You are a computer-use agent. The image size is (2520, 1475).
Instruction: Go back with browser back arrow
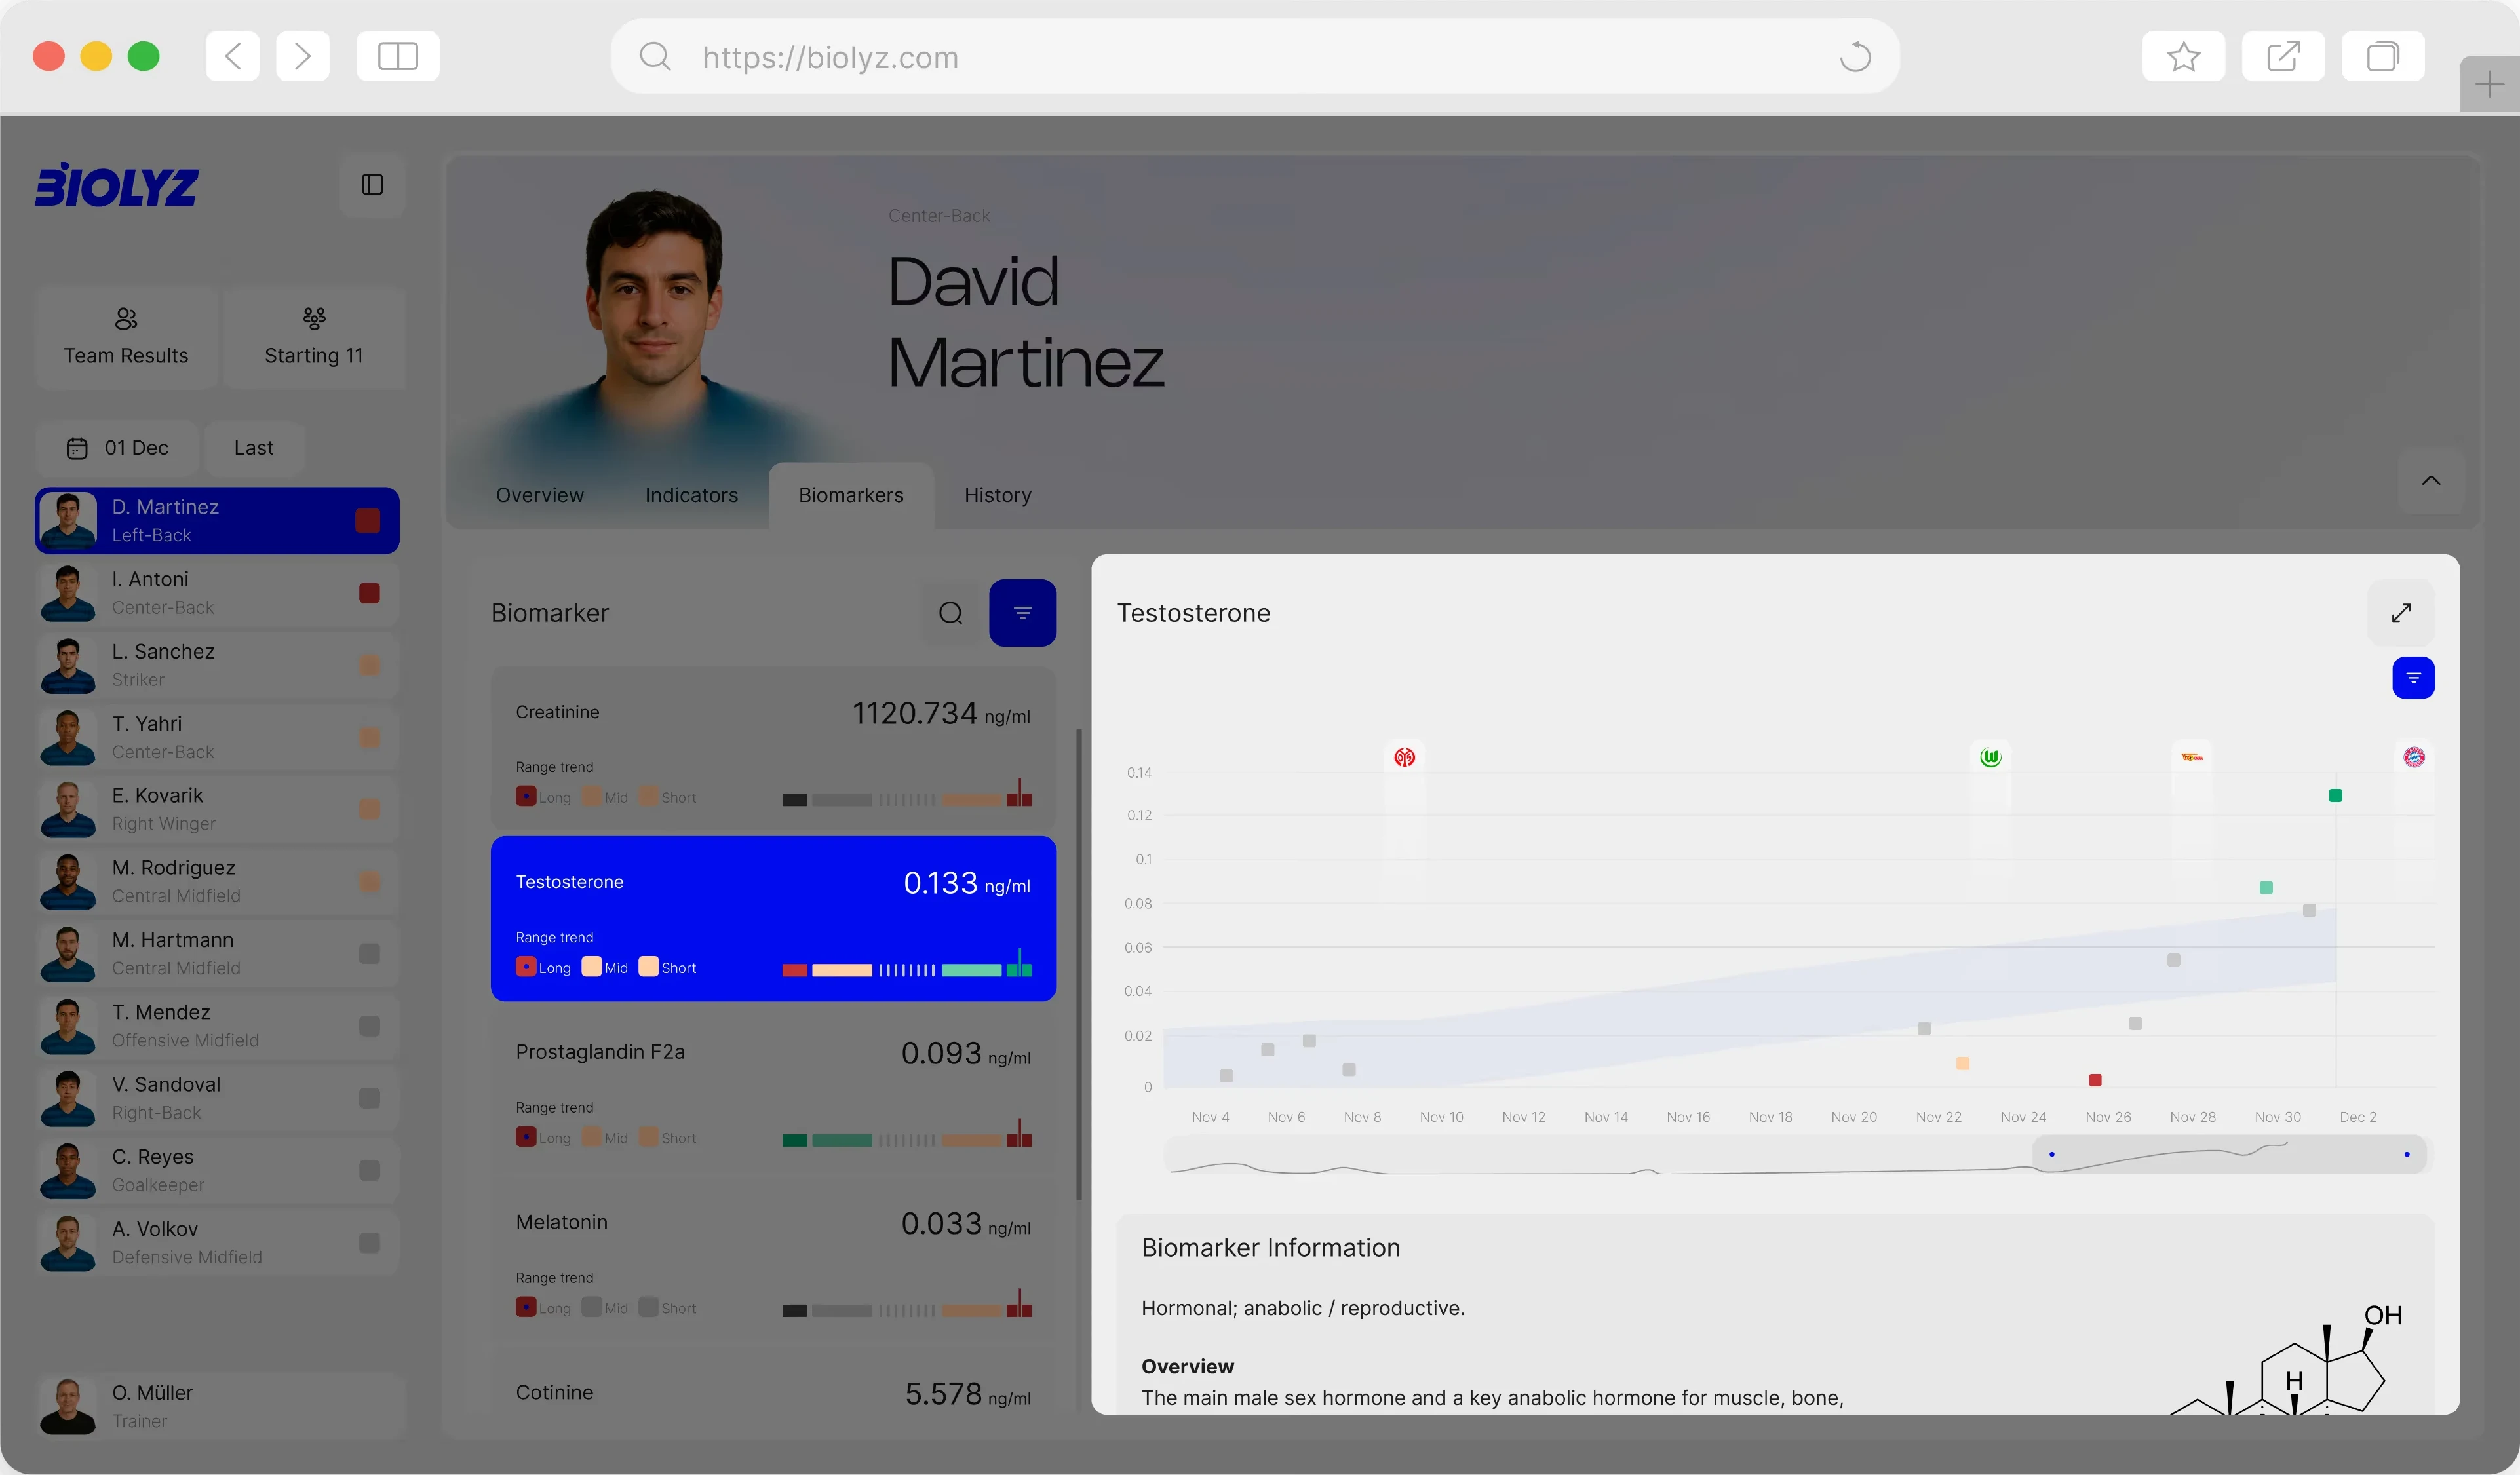point(233,56)
